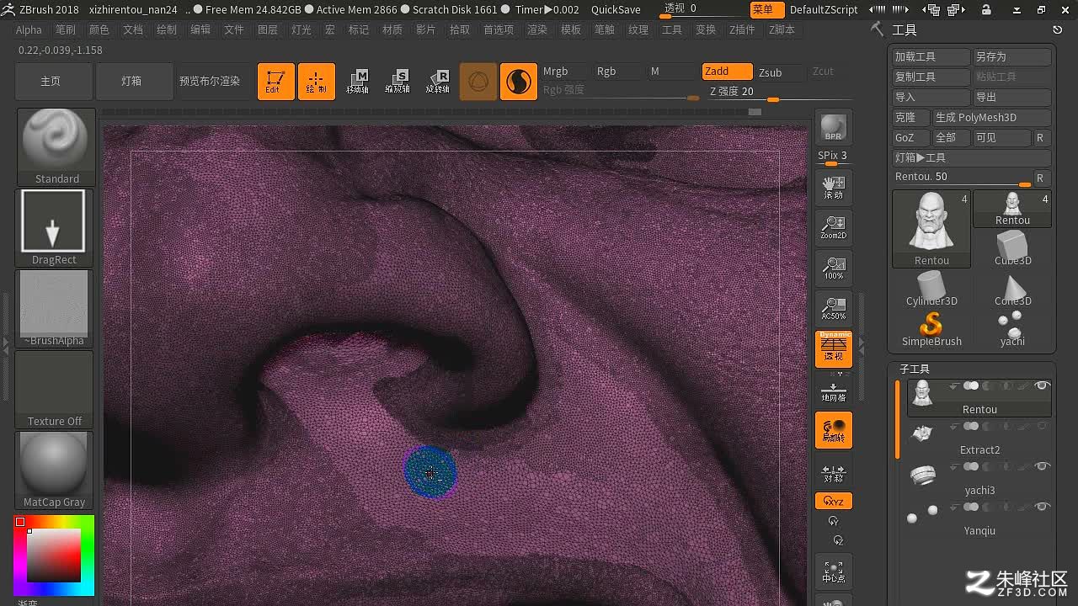Select the Move (M) transform tool

click(x=357, y=82)
